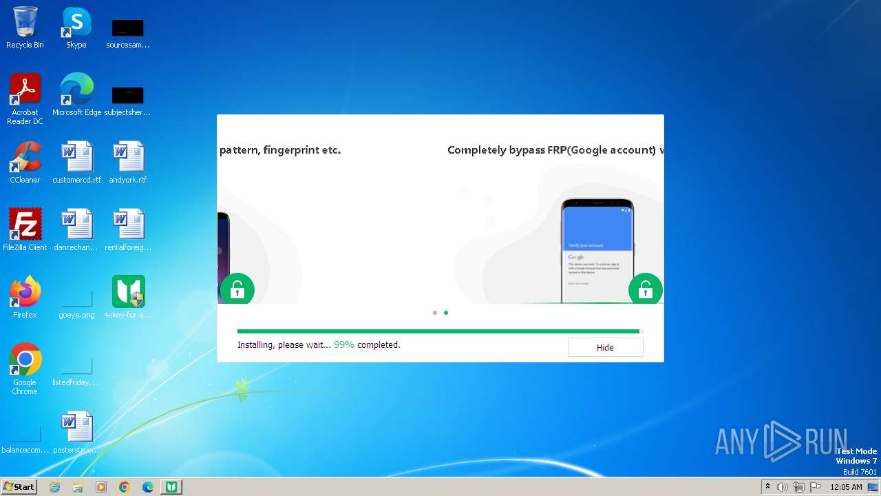Open the dancechan document icon
Viewport: 881px width, 496px height.
(76, 229)
